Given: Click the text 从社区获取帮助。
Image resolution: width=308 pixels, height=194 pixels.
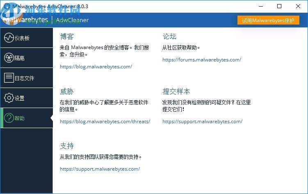Looking at the screenshot, I should 181,47.
